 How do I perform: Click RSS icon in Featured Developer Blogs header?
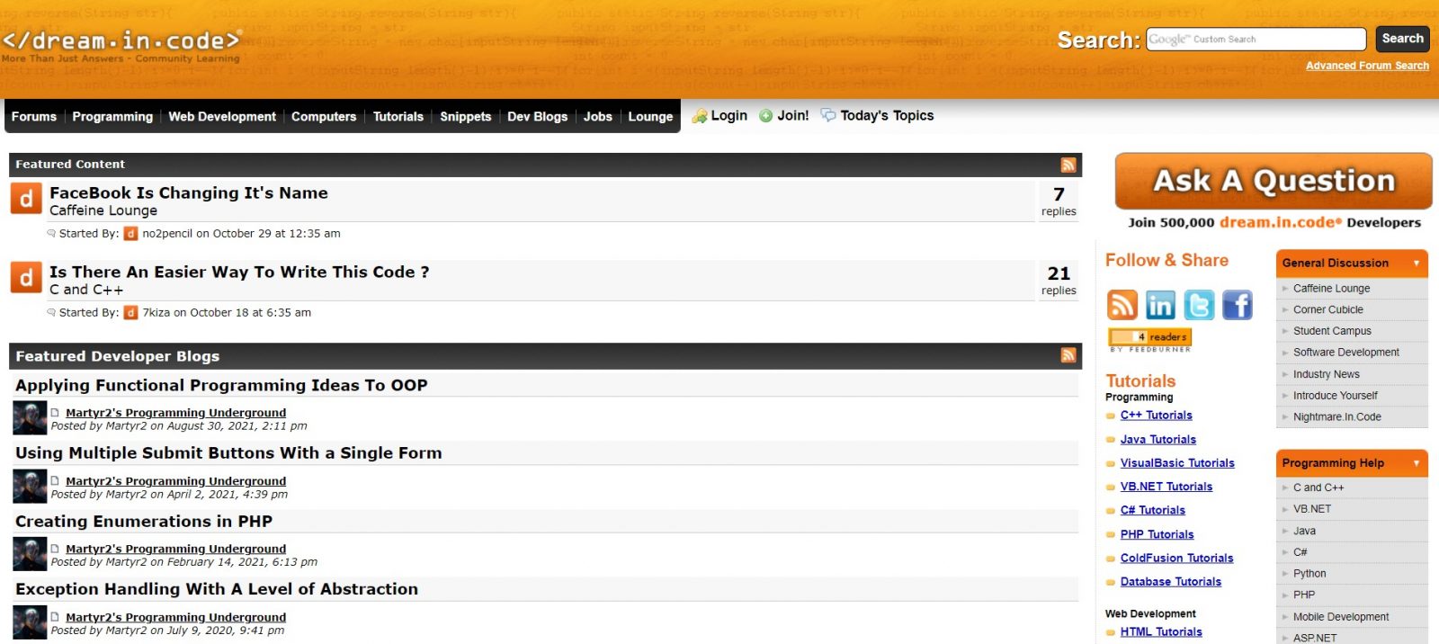(1068, 355)
